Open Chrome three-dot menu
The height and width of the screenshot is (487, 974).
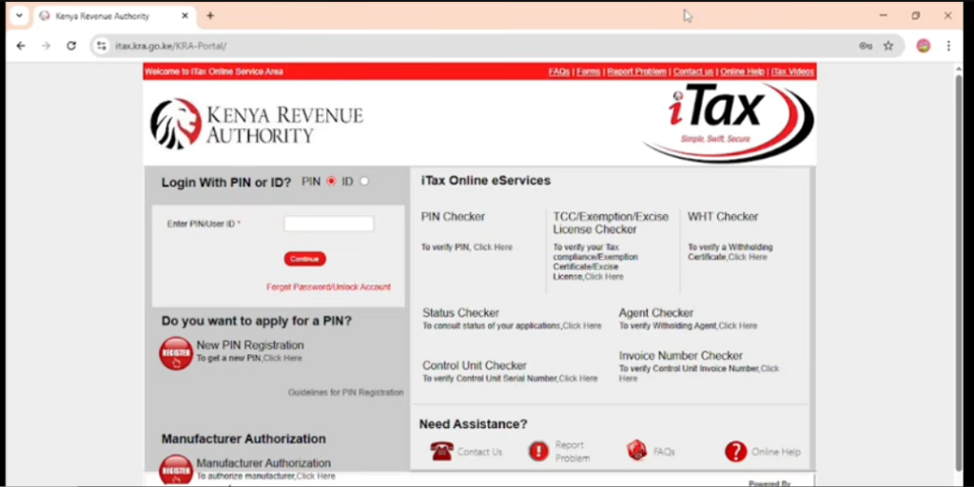click(948, 46)
